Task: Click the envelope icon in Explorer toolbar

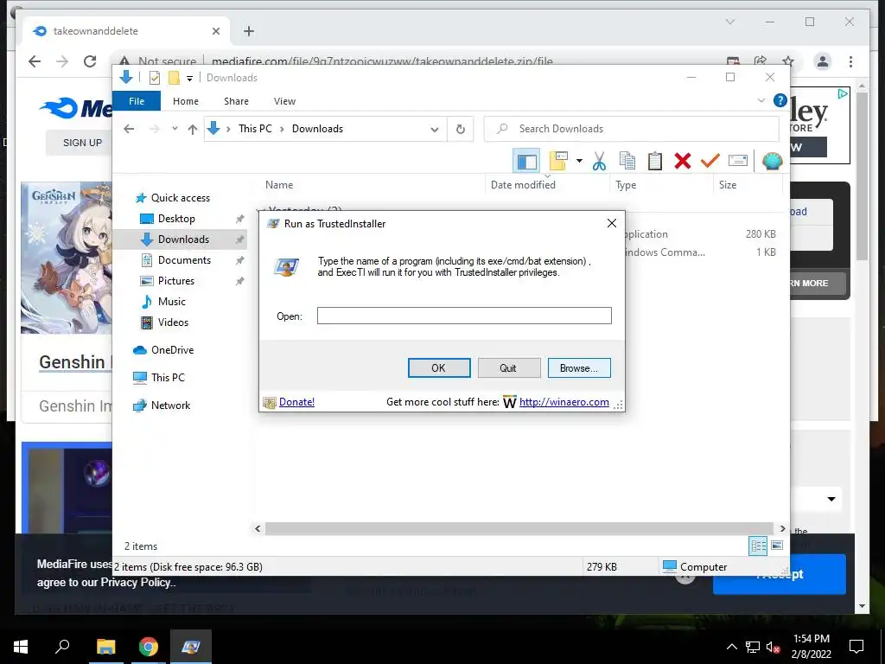Action: 738,161
